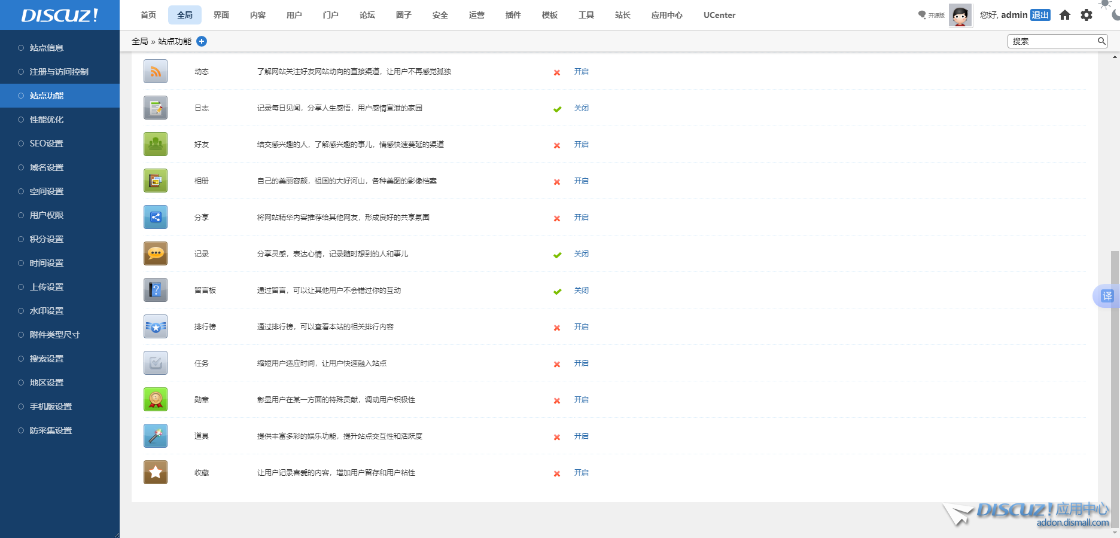
Task: Open 性能优化 in the sidebar
Action: click(47, 120)
